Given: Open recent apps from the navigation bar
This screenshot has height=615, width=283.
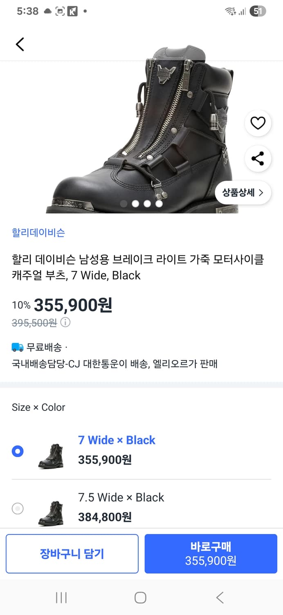Looking at the screenshot, I should click(61, 598).
